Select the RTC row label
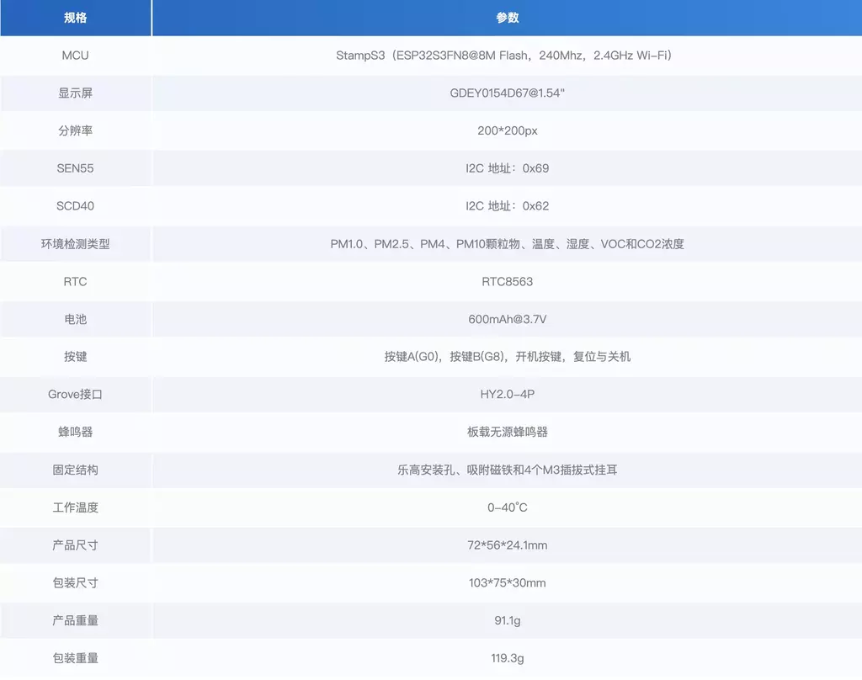This screenshot has height=680, width=862. [x=75, y=281]
